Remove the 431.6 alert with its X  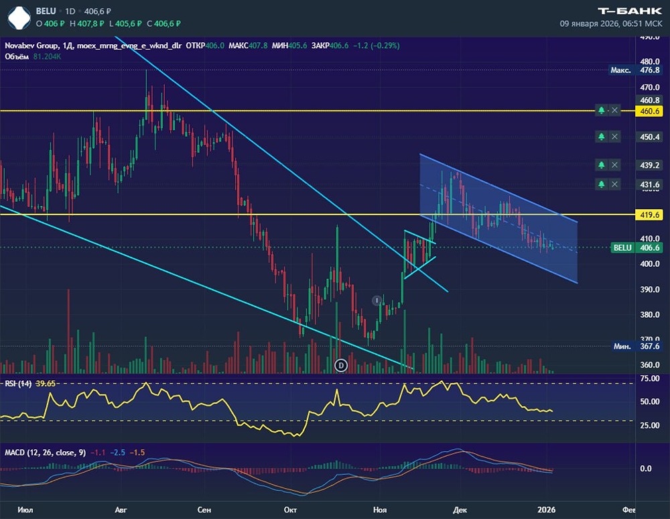click(614, 184)
